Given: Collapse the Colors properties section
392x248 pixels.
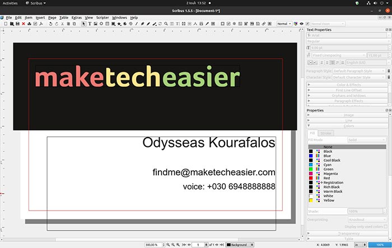Looking at the screenshot, I should [x=347, y=126].
